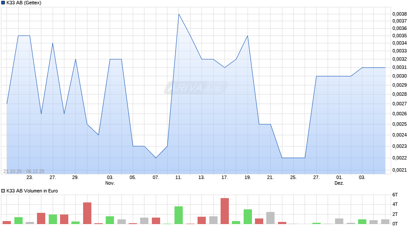Click the '13.' date axis label
The width and height of the screenshot is (409, 228).
(201, 178)
